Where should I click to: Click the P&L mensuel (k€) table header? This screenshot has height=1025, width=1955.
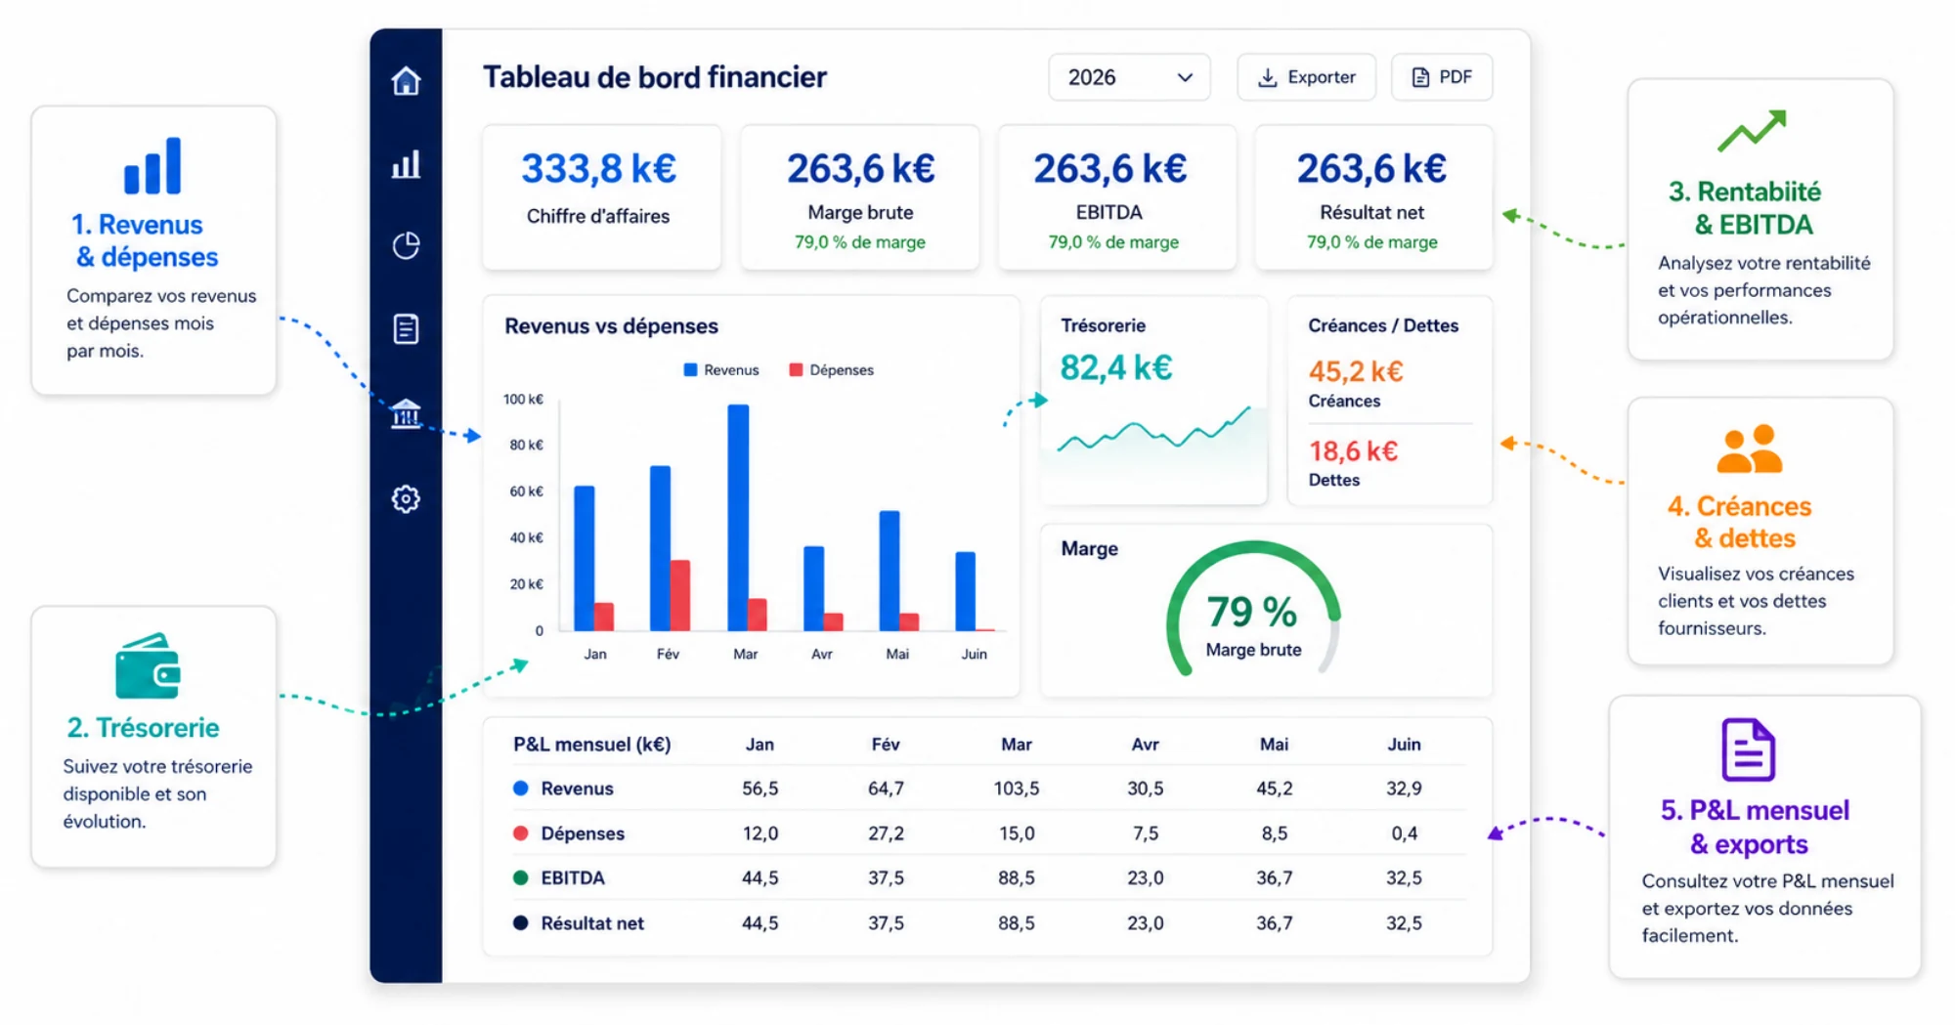(x=591, y=745)
